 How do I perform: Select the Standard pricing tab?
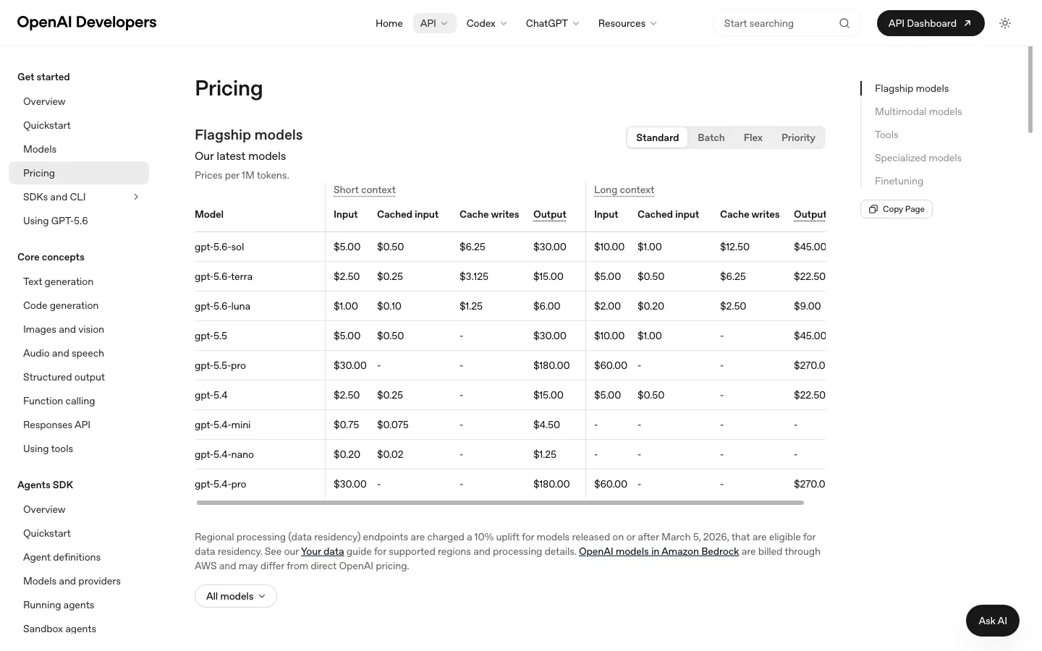click(x=657, y=137)
